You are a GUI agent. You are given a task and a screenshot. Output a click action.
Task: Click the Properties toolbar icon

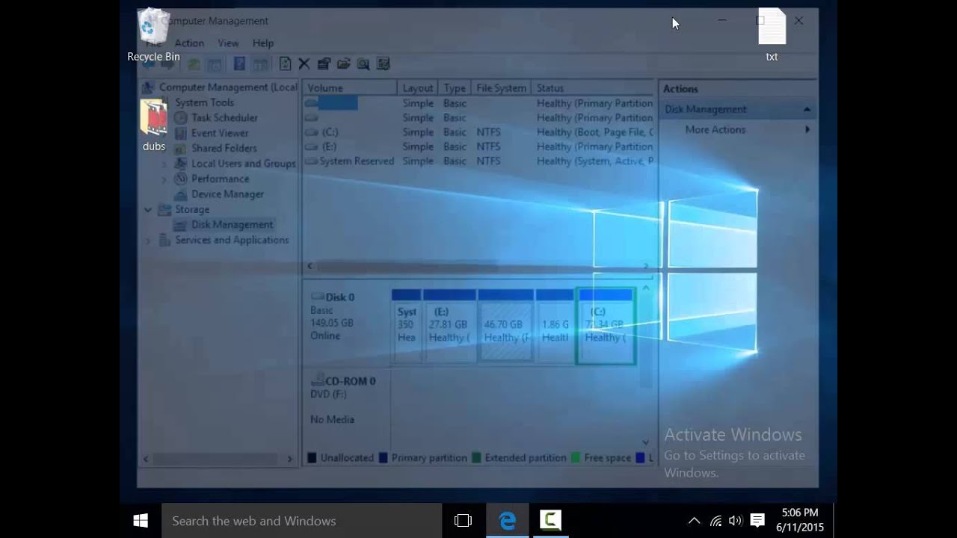tap(324, 64)
